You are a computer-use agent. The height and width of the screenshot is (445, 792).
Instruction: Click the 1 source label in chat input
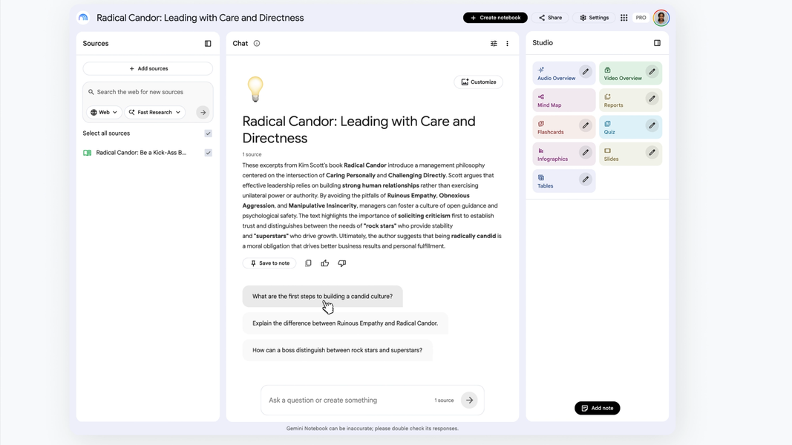click(x=444, y=400)
